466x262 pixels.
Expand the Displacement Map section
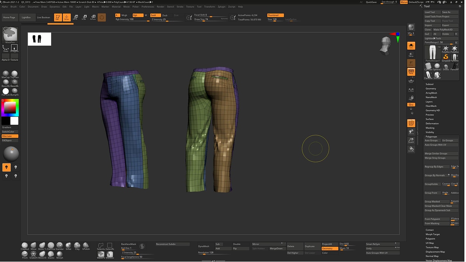coord(435,252)
